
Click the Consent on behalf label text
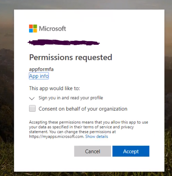coord(83,109)
